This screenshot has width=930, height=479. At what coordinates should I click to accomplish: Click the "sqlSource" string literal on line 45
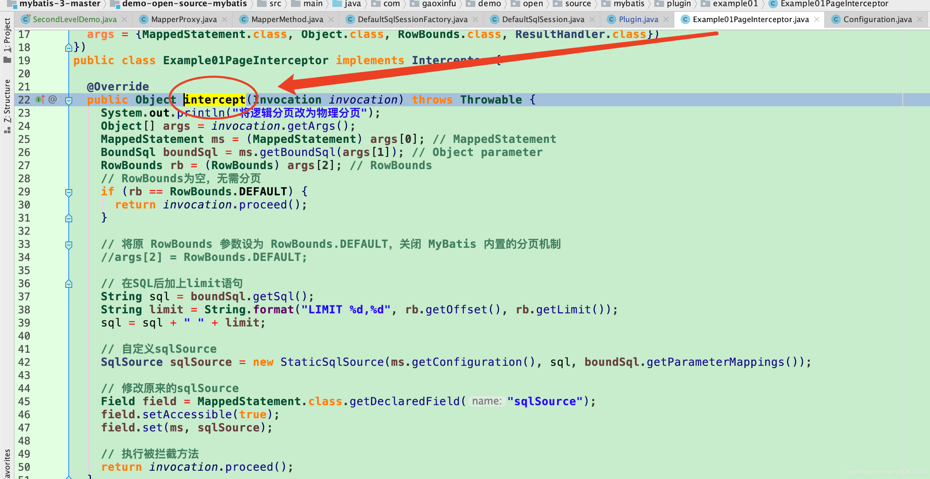coord(545,401)
